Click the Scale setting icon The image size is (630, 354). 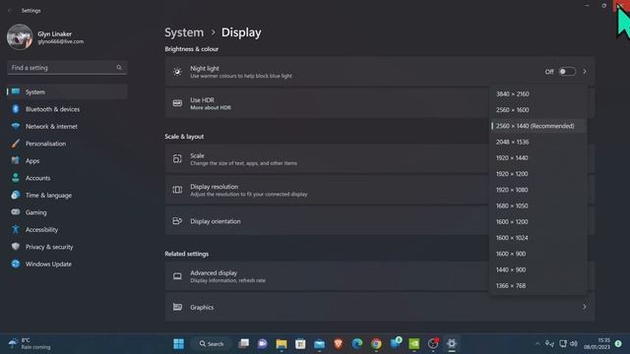click(x=177, y=159)
